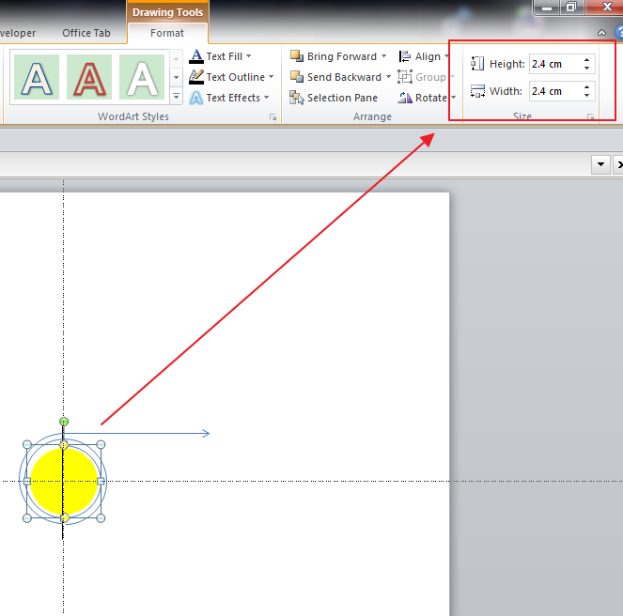Switch to the Office Tab ribbon tab

[x=86, y=33]
